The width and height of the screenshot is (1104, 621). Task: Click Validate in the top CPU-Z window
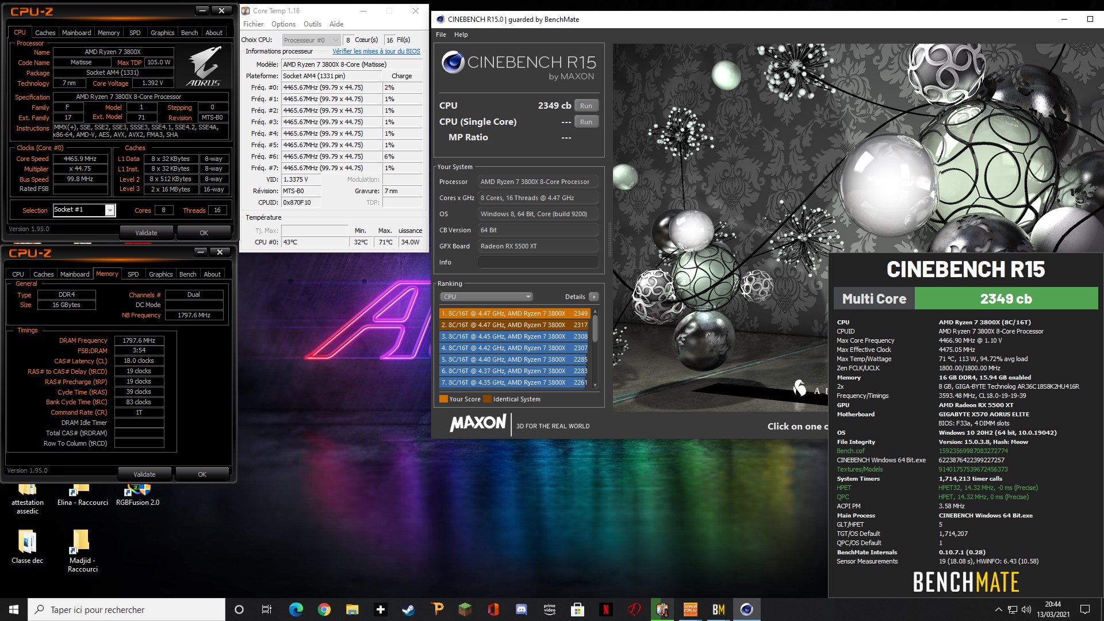coord(146,233)
